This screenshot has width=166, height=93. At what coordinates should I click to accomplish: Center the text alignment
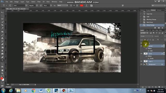[x=74, y=5]
